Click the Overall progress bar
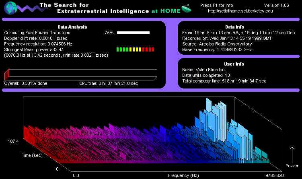Viewport: 302px width, 179px height. point(81,74)
